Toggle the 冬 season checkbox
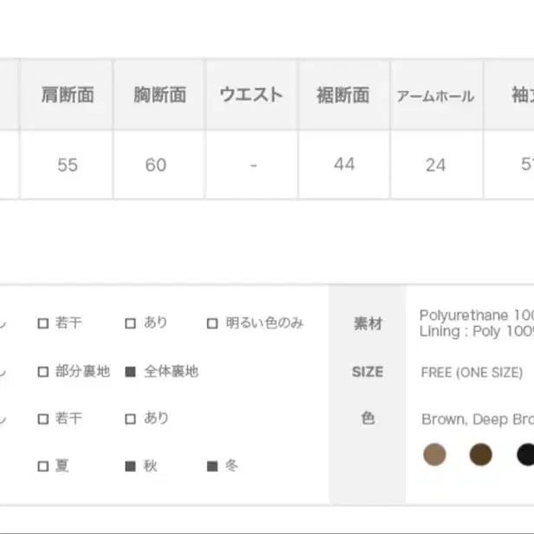The height and width of the screenshot is (534, 534). tap(212, 466)
